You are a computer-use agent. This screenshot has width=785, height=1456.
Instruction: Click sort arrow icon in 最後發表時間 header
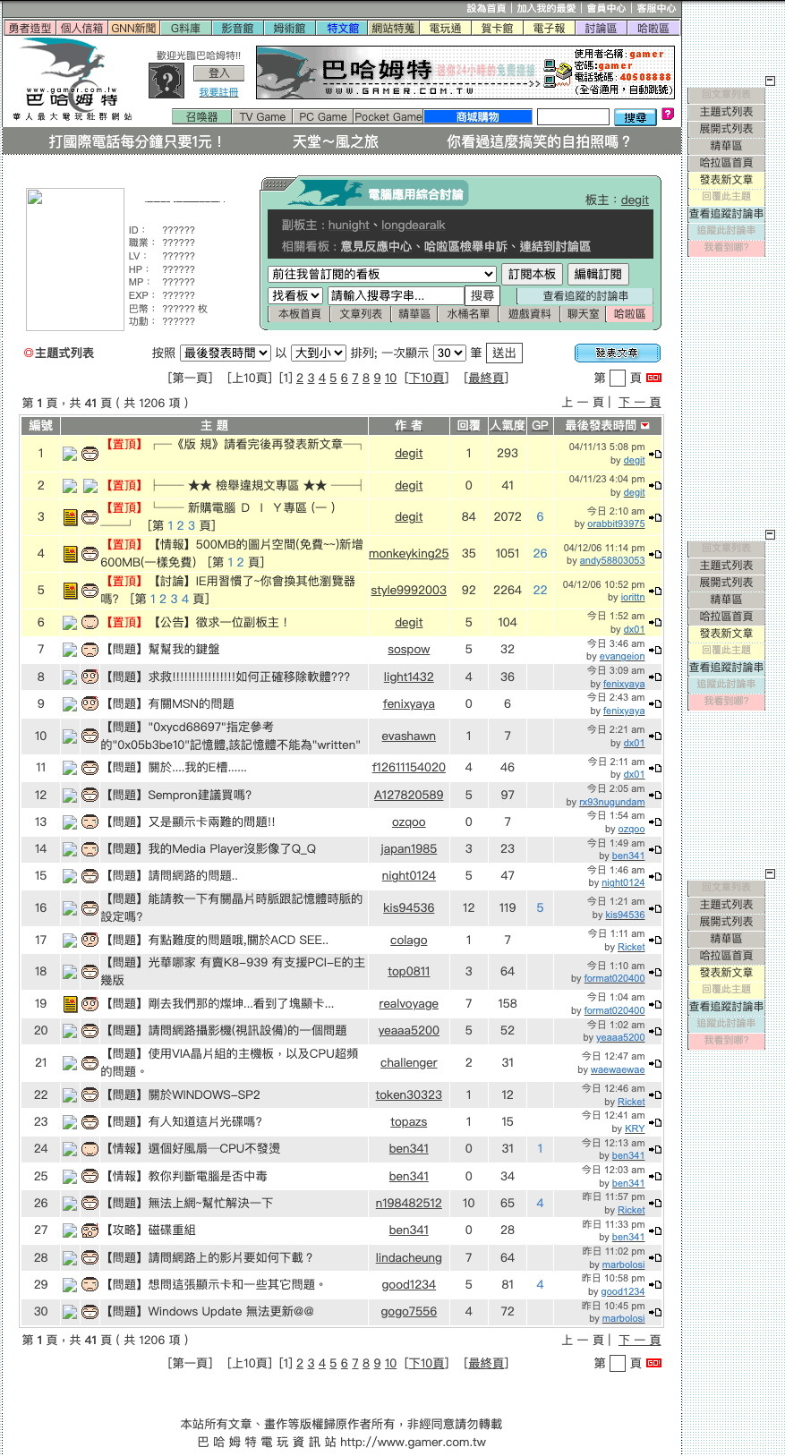[x=645, y=426]
